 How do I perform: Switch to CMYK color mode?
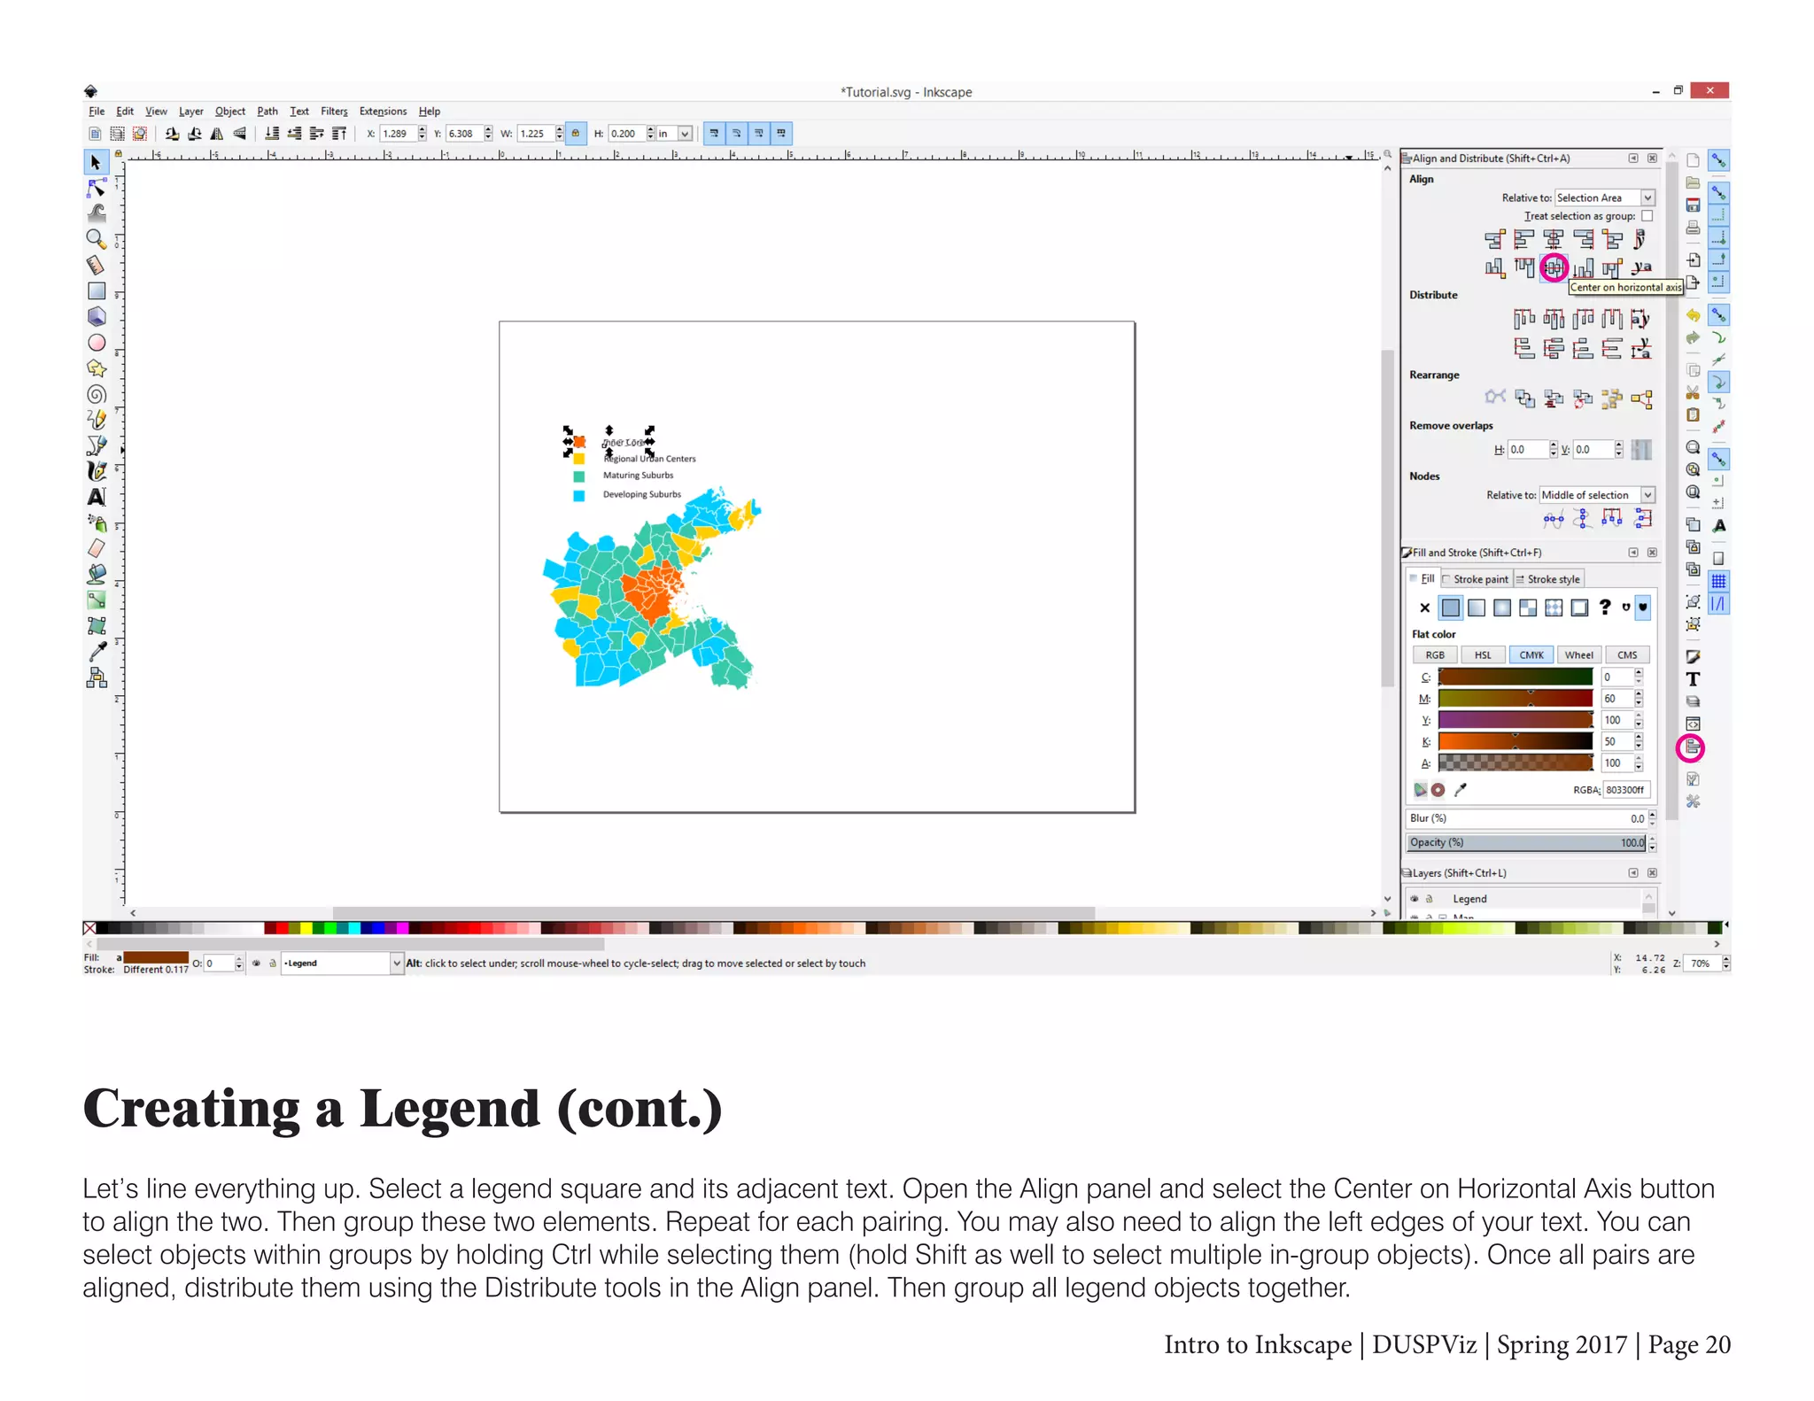1531,655
